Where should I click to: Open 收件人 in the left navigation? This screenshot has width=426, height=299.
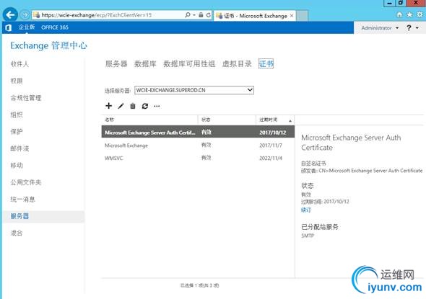click(19, 64)
